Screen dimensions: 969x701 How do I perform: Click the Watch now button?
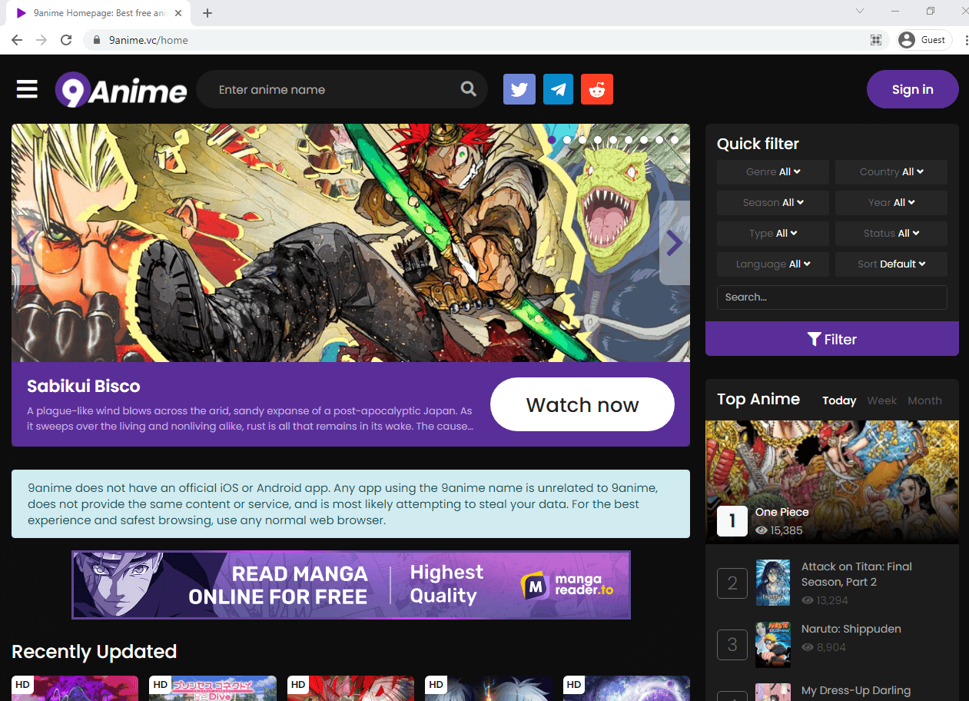(x=582, y=404)
